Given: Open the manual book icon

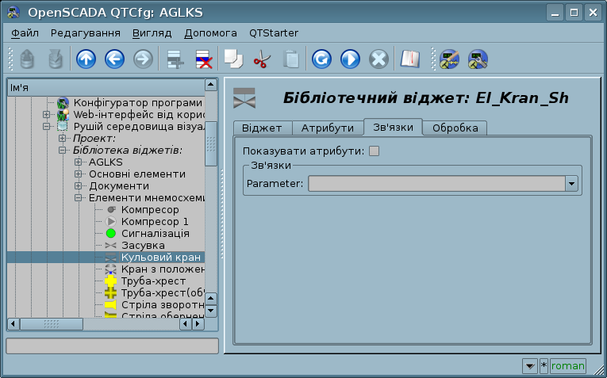Looking at the screenshot, I should (x=409, y=59).
